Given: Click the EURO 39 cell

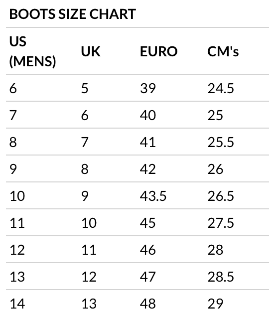Looking at the screenshot, I should click(x=147, y=88).
